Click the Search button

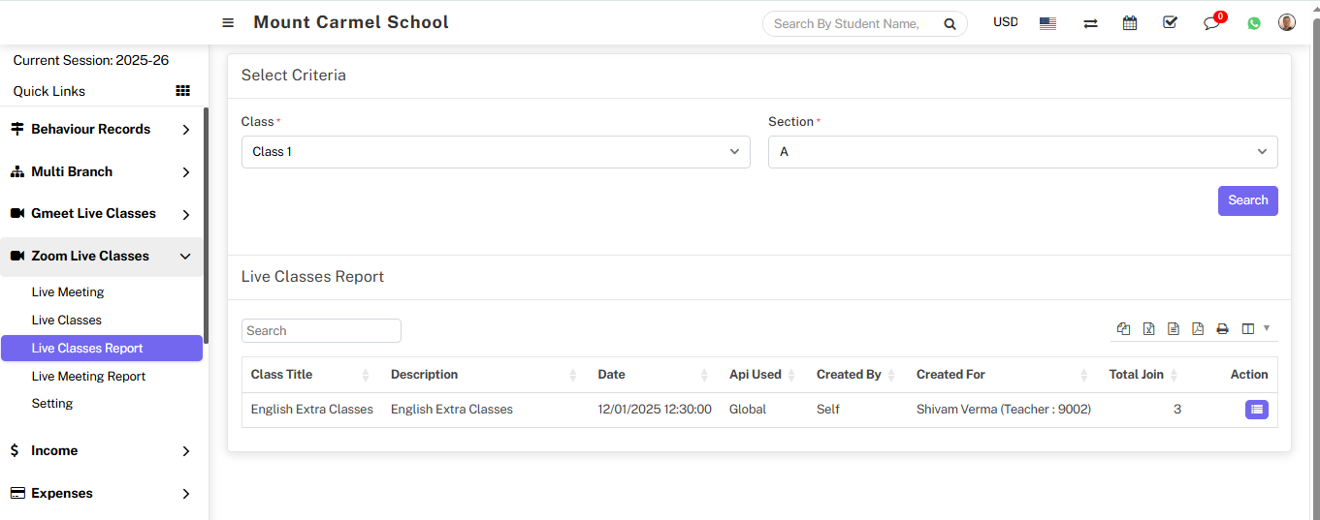pyautogui.click(x=1247, y=200)
